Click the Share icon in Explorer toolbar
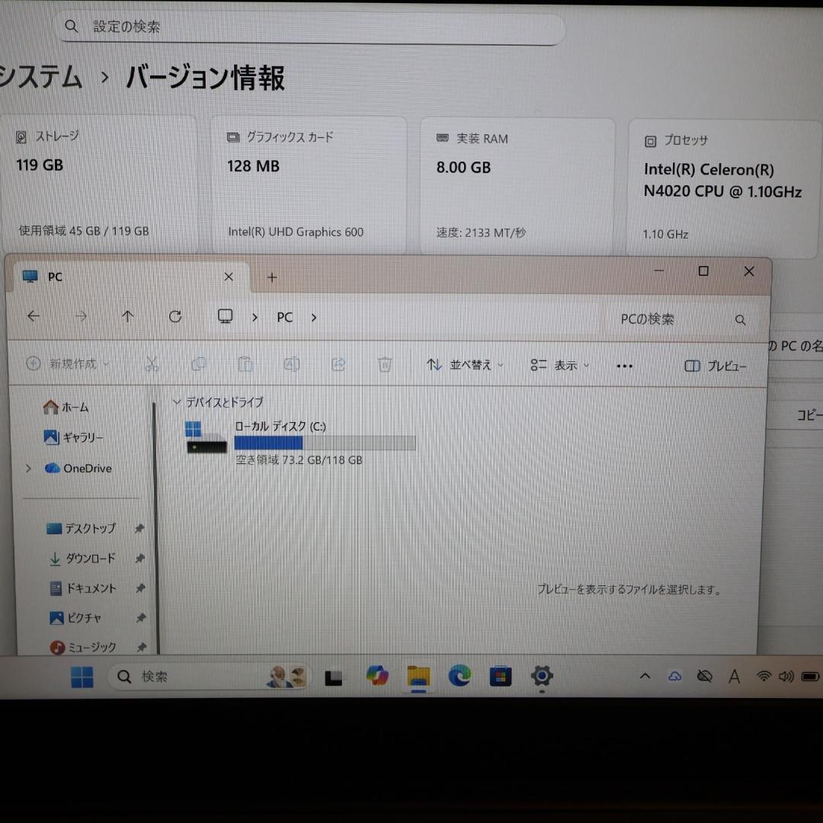 tap(338, 365)
